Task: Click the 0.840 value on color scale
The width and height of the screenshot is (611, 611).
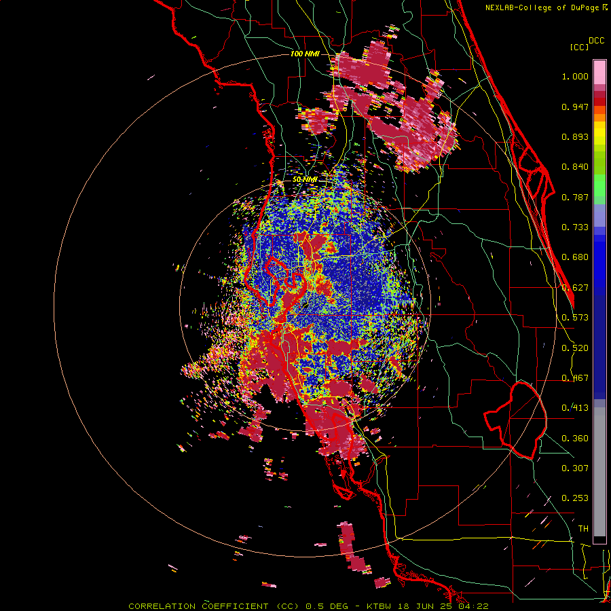Action: [575, 167]
